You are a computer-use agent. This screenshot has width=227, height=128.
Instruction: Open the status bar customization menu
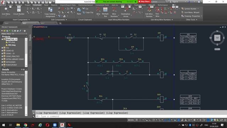tap(225, 120)
